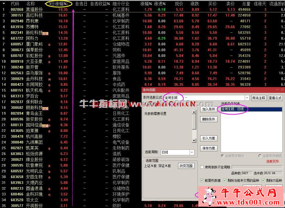Click 改变范围 button
Viewport: 285px width, 208px height.
186,166
